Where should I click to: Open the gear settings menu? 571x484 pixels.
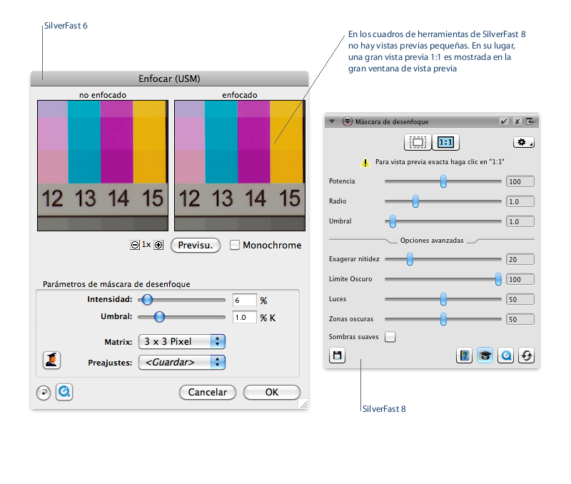523,143
